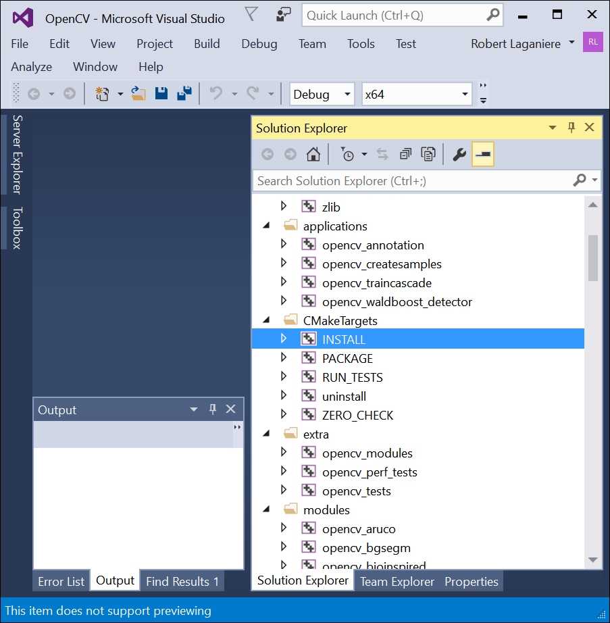
Task: Open the notifications flag icon
Action: (251, 14)
